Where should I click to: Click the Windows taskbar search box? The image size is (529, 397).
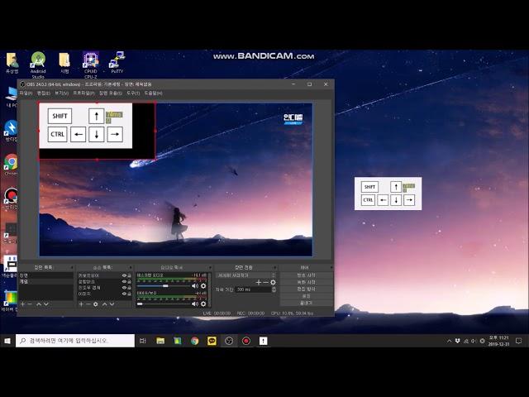tap(75, 341)
